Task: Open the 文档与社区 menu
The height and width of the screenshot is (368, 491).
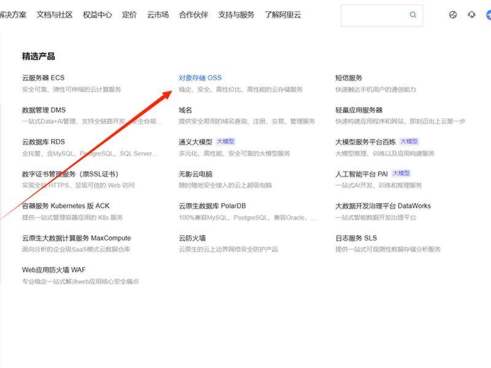Action: coord(55,15)
